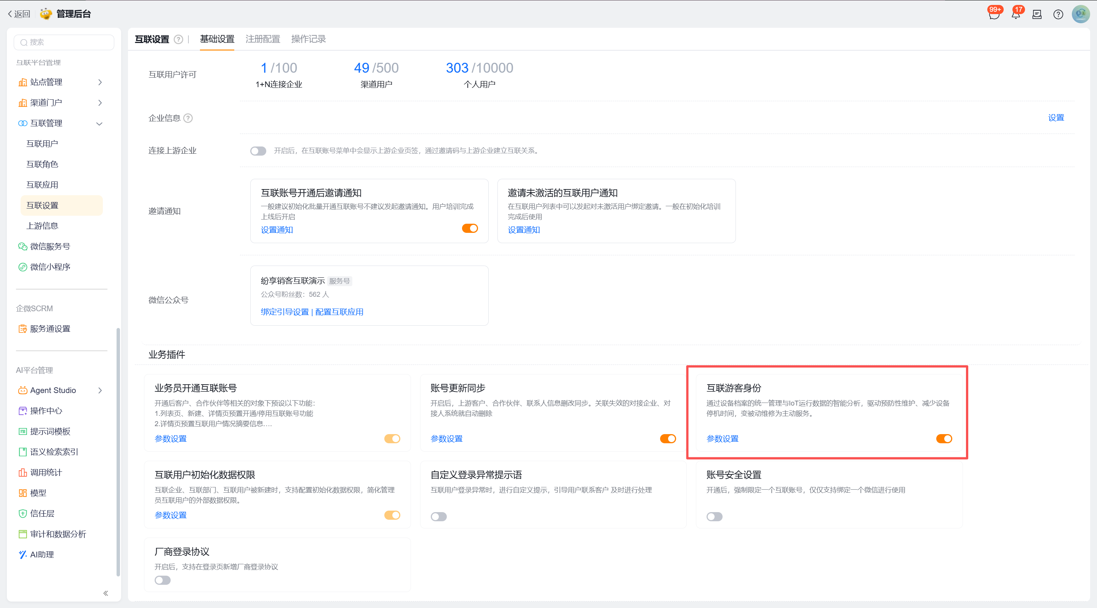Open 设置通知 under 互联账号开通后邀请通知
The width and height of the screenshot is (1097, 608).
click(x=277, y=230)
